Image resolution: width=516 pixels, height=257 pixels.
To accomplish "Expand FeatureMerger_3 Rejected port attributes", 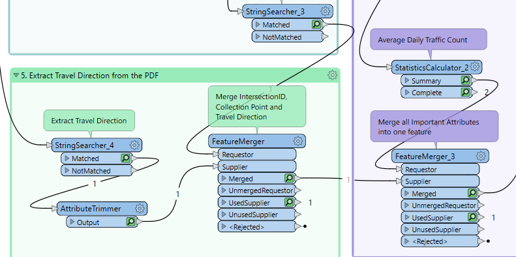I will (407, 241).
